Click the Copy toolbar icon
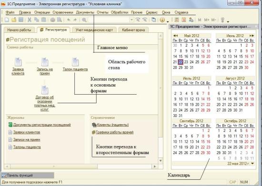 37,20
